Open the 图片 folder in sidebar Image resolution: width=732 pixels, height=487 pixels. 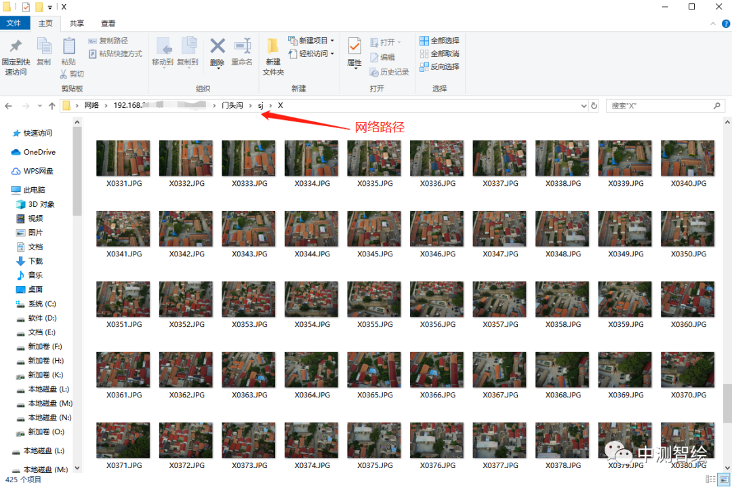click(x=30, y=232)
